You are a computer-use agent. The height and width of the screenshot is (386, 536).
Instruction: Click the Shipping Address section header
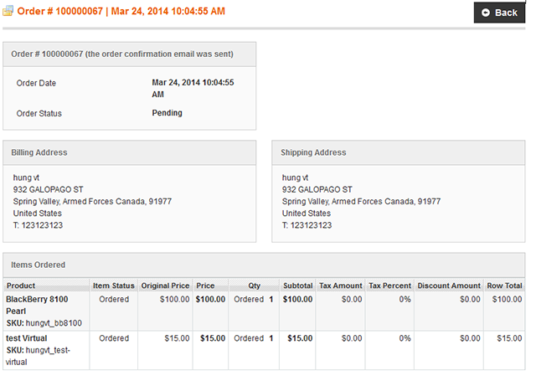pyautogui.click(x=399, y=152)
